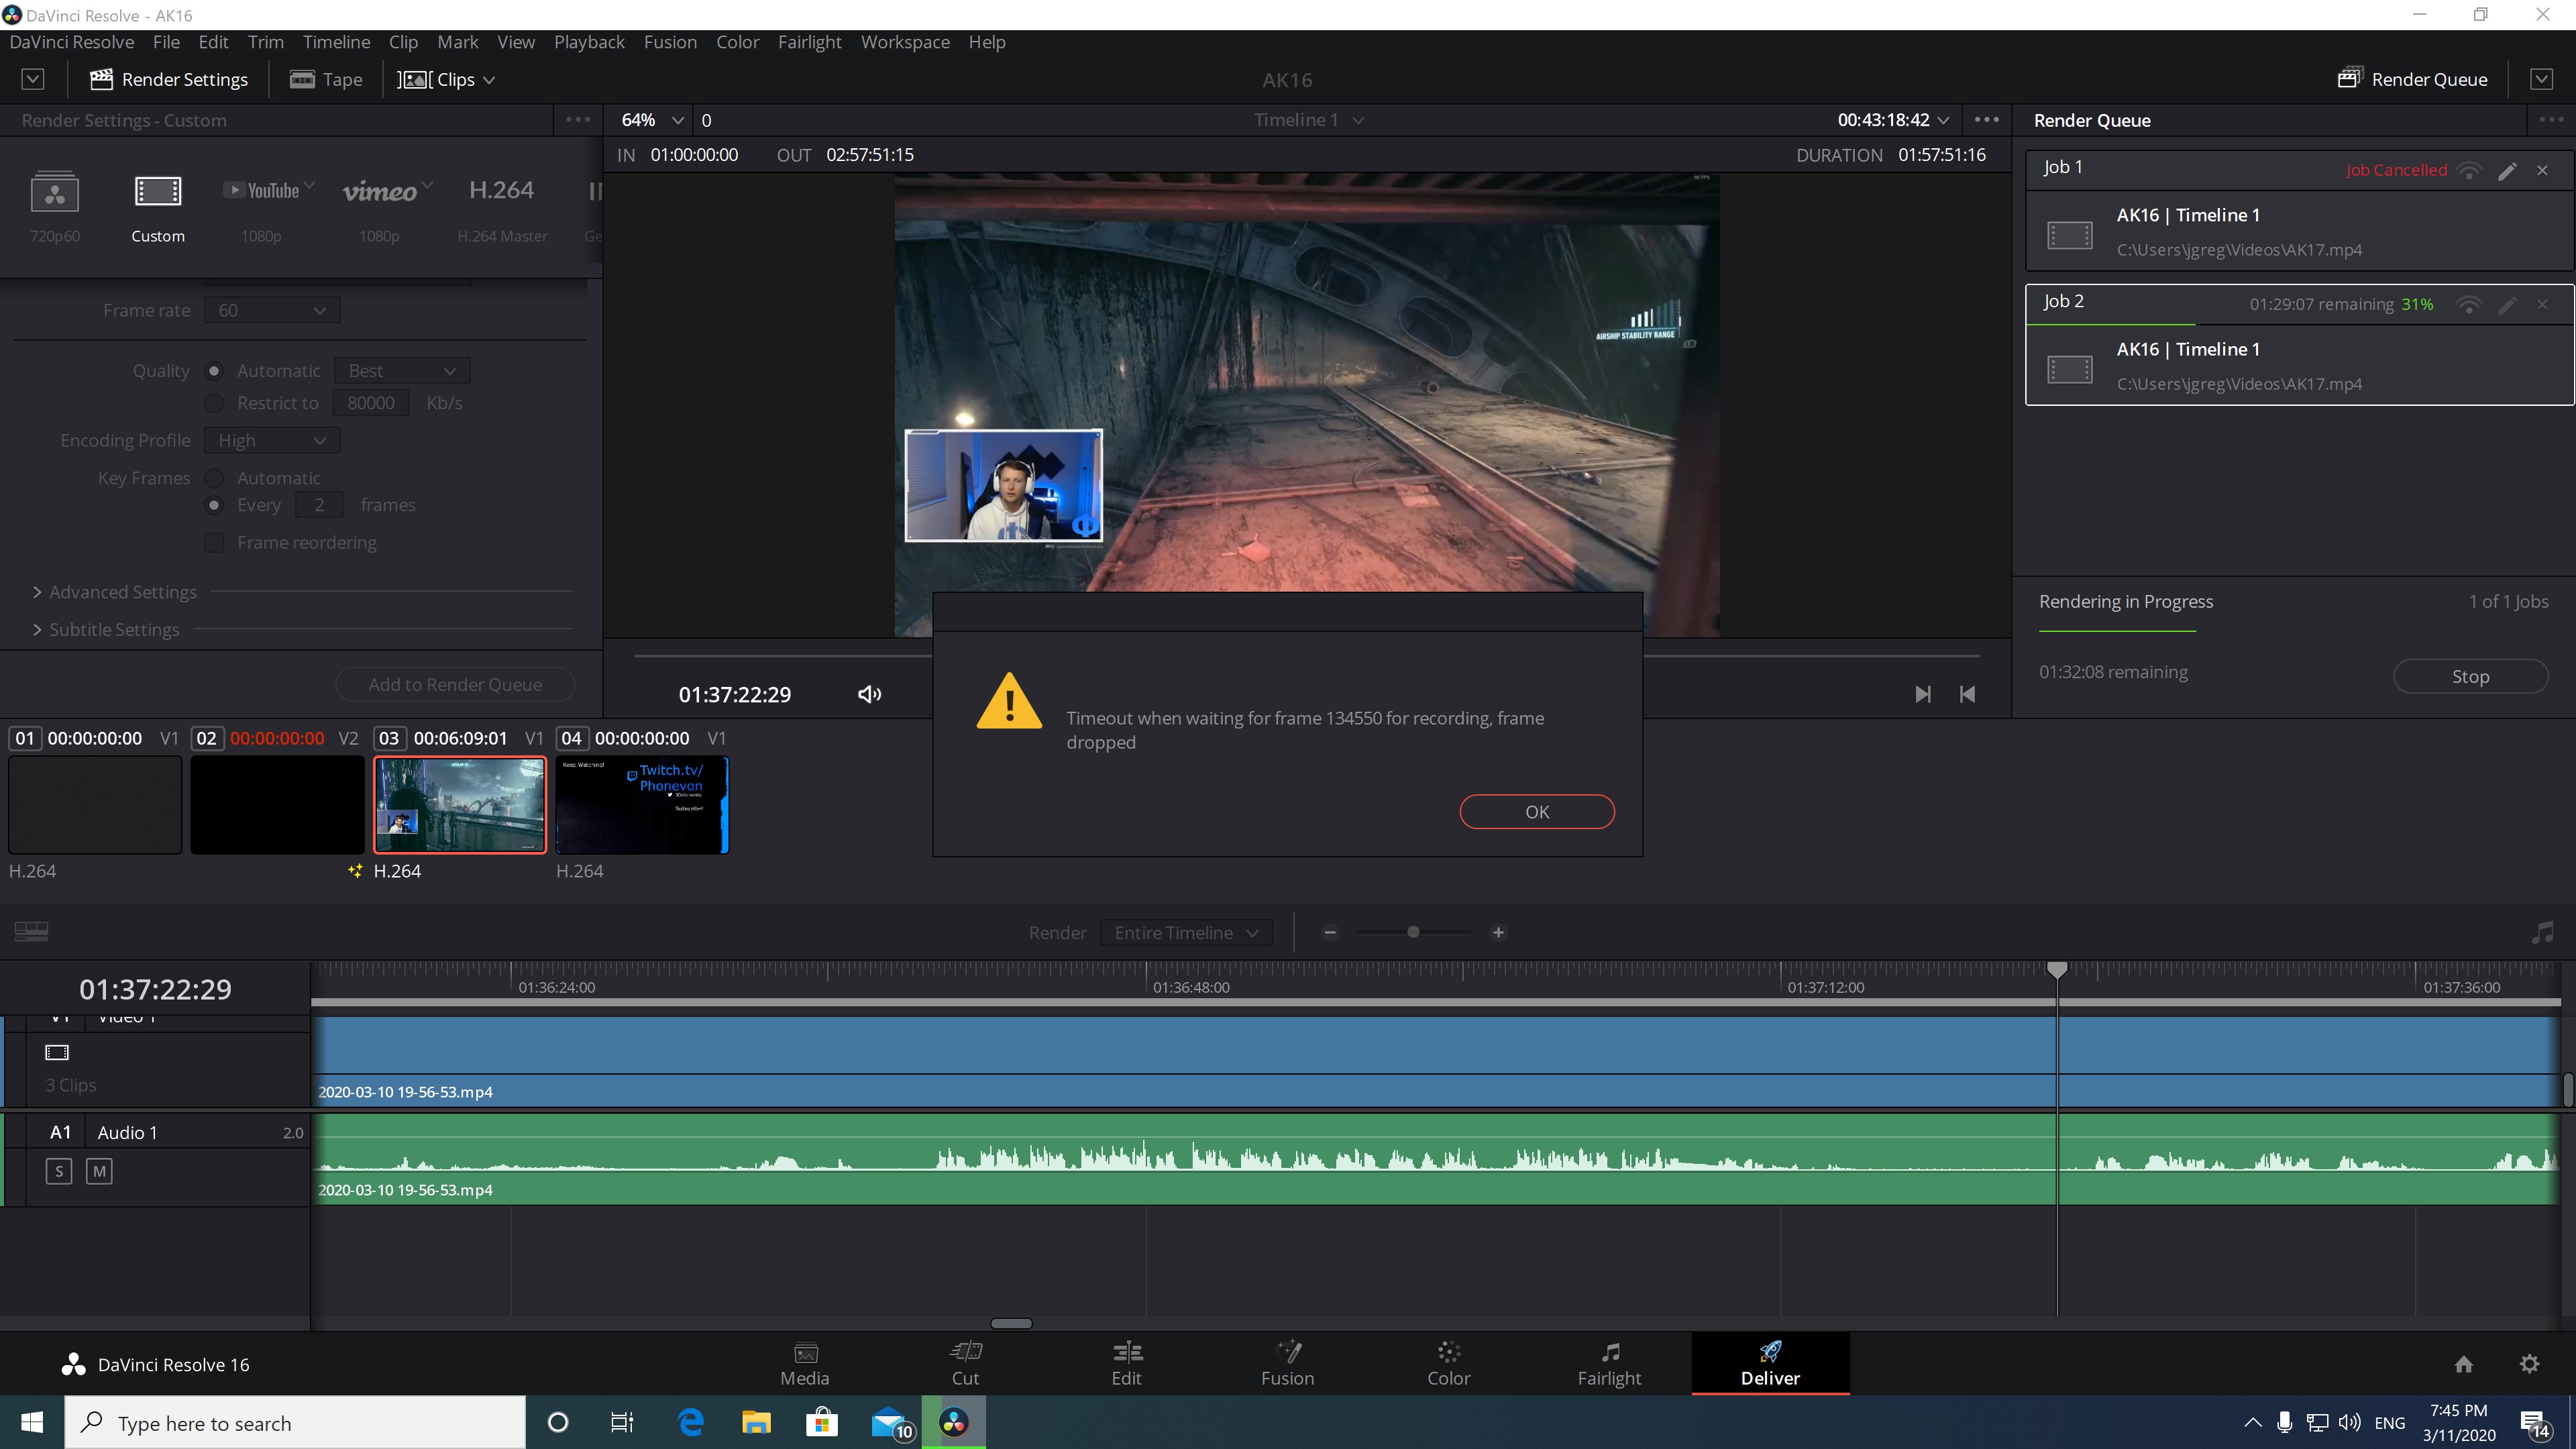Open viewer options three-dot menu

click(1987, 120)
